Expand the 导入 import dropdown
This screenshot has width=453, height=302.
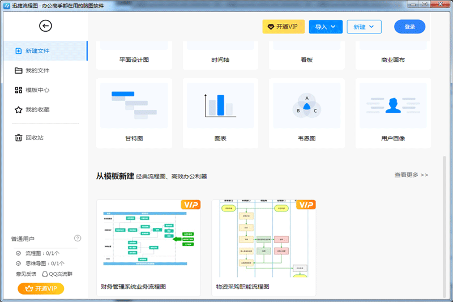tap(326, 27)
